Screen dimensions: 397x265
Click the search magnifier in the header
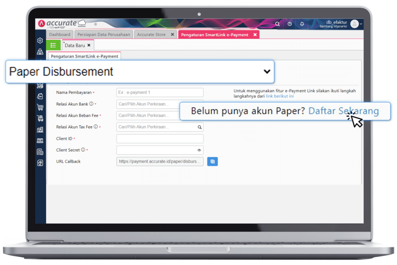pyautogui.click(x=278, y=24)
